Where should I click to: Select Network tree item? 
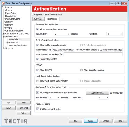(9, 25)
